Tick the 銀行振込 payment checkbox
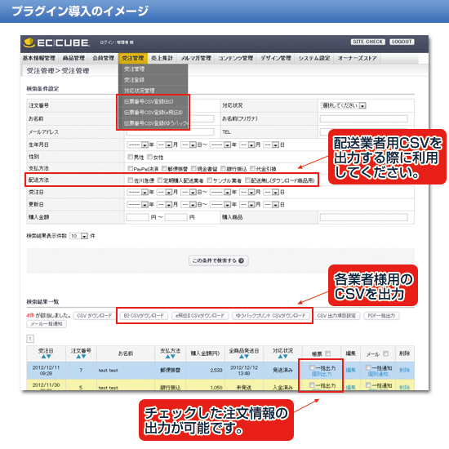The height and width of the screenshot is (449, 449). (x=223, y=168)
